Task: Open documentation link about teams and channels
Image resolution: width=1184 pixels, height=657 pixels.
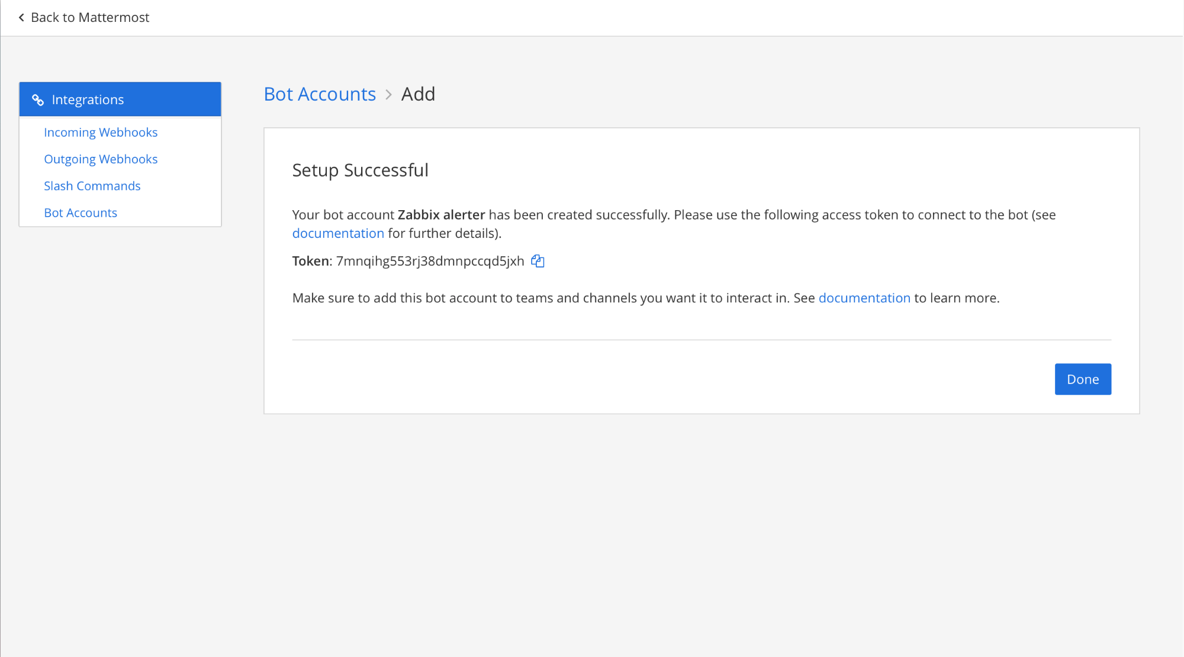Action: [864, 298]
